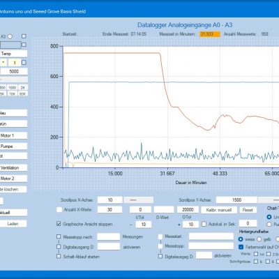This screenshot has width=279, height=279.
Task: Tick the Messstopp time checkbox
Action: click(160, 246)
